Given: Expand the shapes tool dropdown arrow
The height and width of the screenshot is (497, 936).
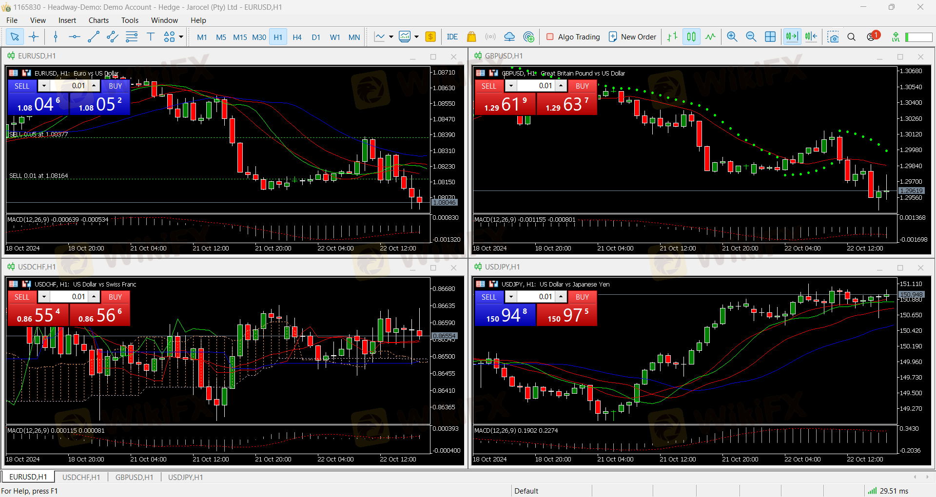Looking at the screenshot, I should [181, 37].
